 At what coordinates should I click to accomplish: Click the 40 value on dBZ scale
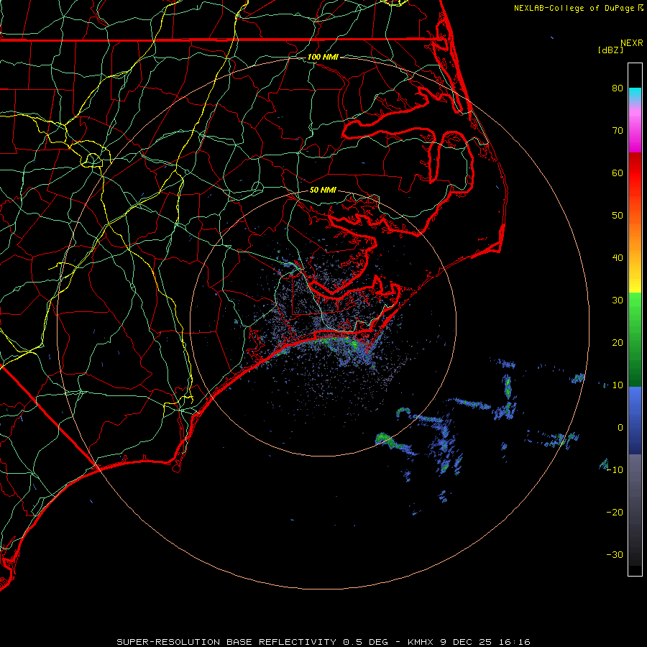click(x=618, y=258)
